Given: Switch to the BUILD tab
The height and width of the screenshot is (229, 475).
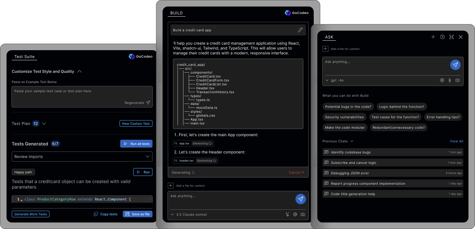Looking at the screenshot, I should coord(176,13).
